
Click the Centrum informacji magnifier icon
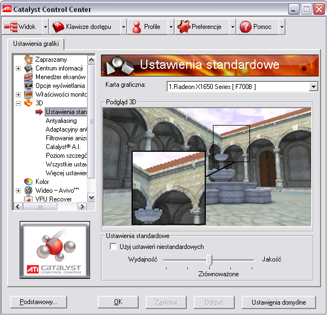coord(28,68)
